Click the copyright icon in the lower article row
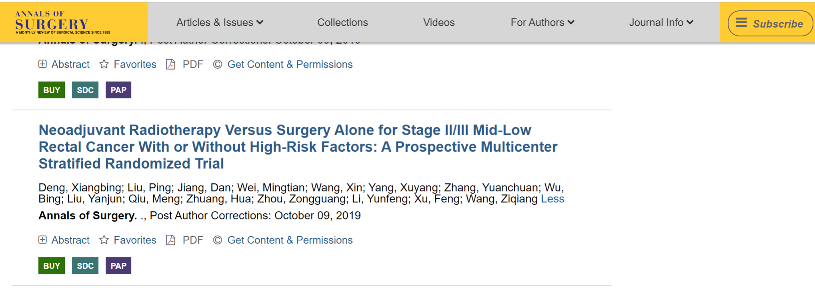 tap(217, 240)
